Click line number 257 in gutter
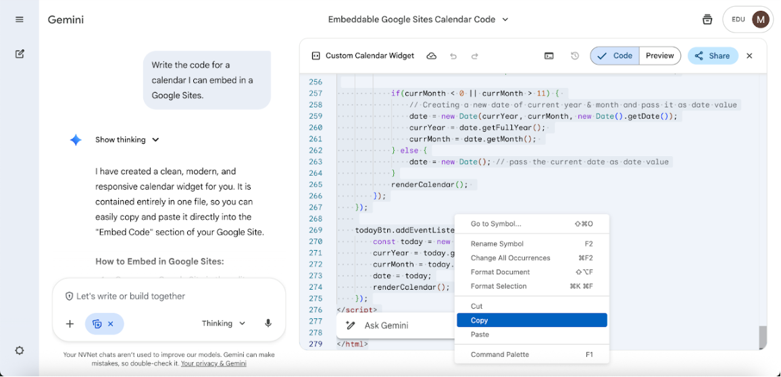 [x=316, y=93]
